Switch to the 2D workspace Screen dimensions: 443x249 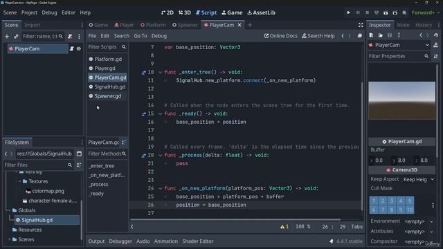tap(168, 12)
